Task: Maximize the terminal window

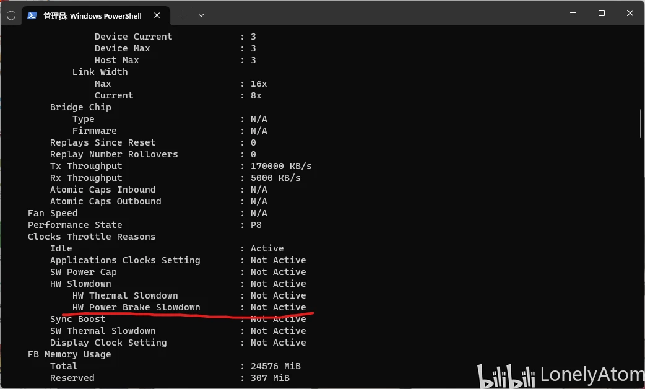Action: click(x=602, y=13)
